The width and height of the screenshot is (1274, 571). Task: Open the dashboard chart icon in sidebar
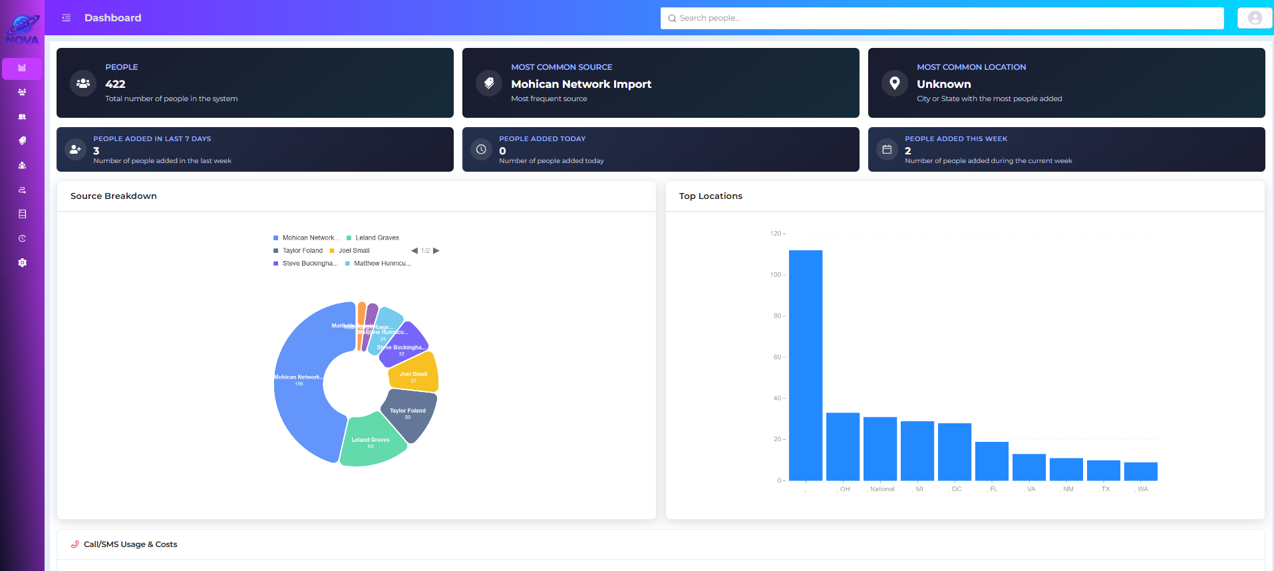click(x=22, y=68)
